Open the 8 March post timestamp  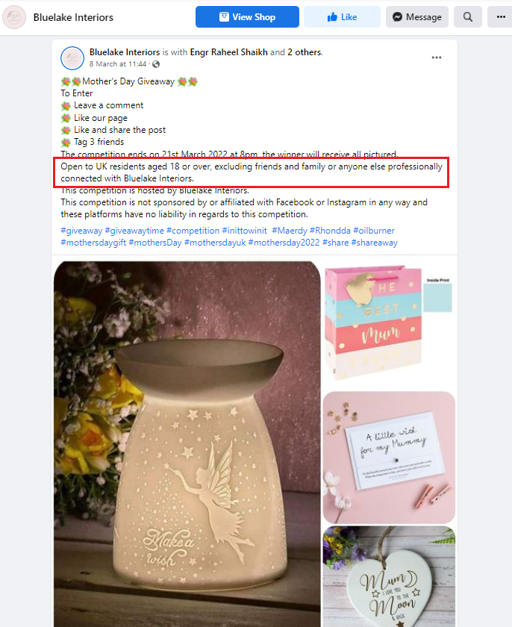[118, 64]
